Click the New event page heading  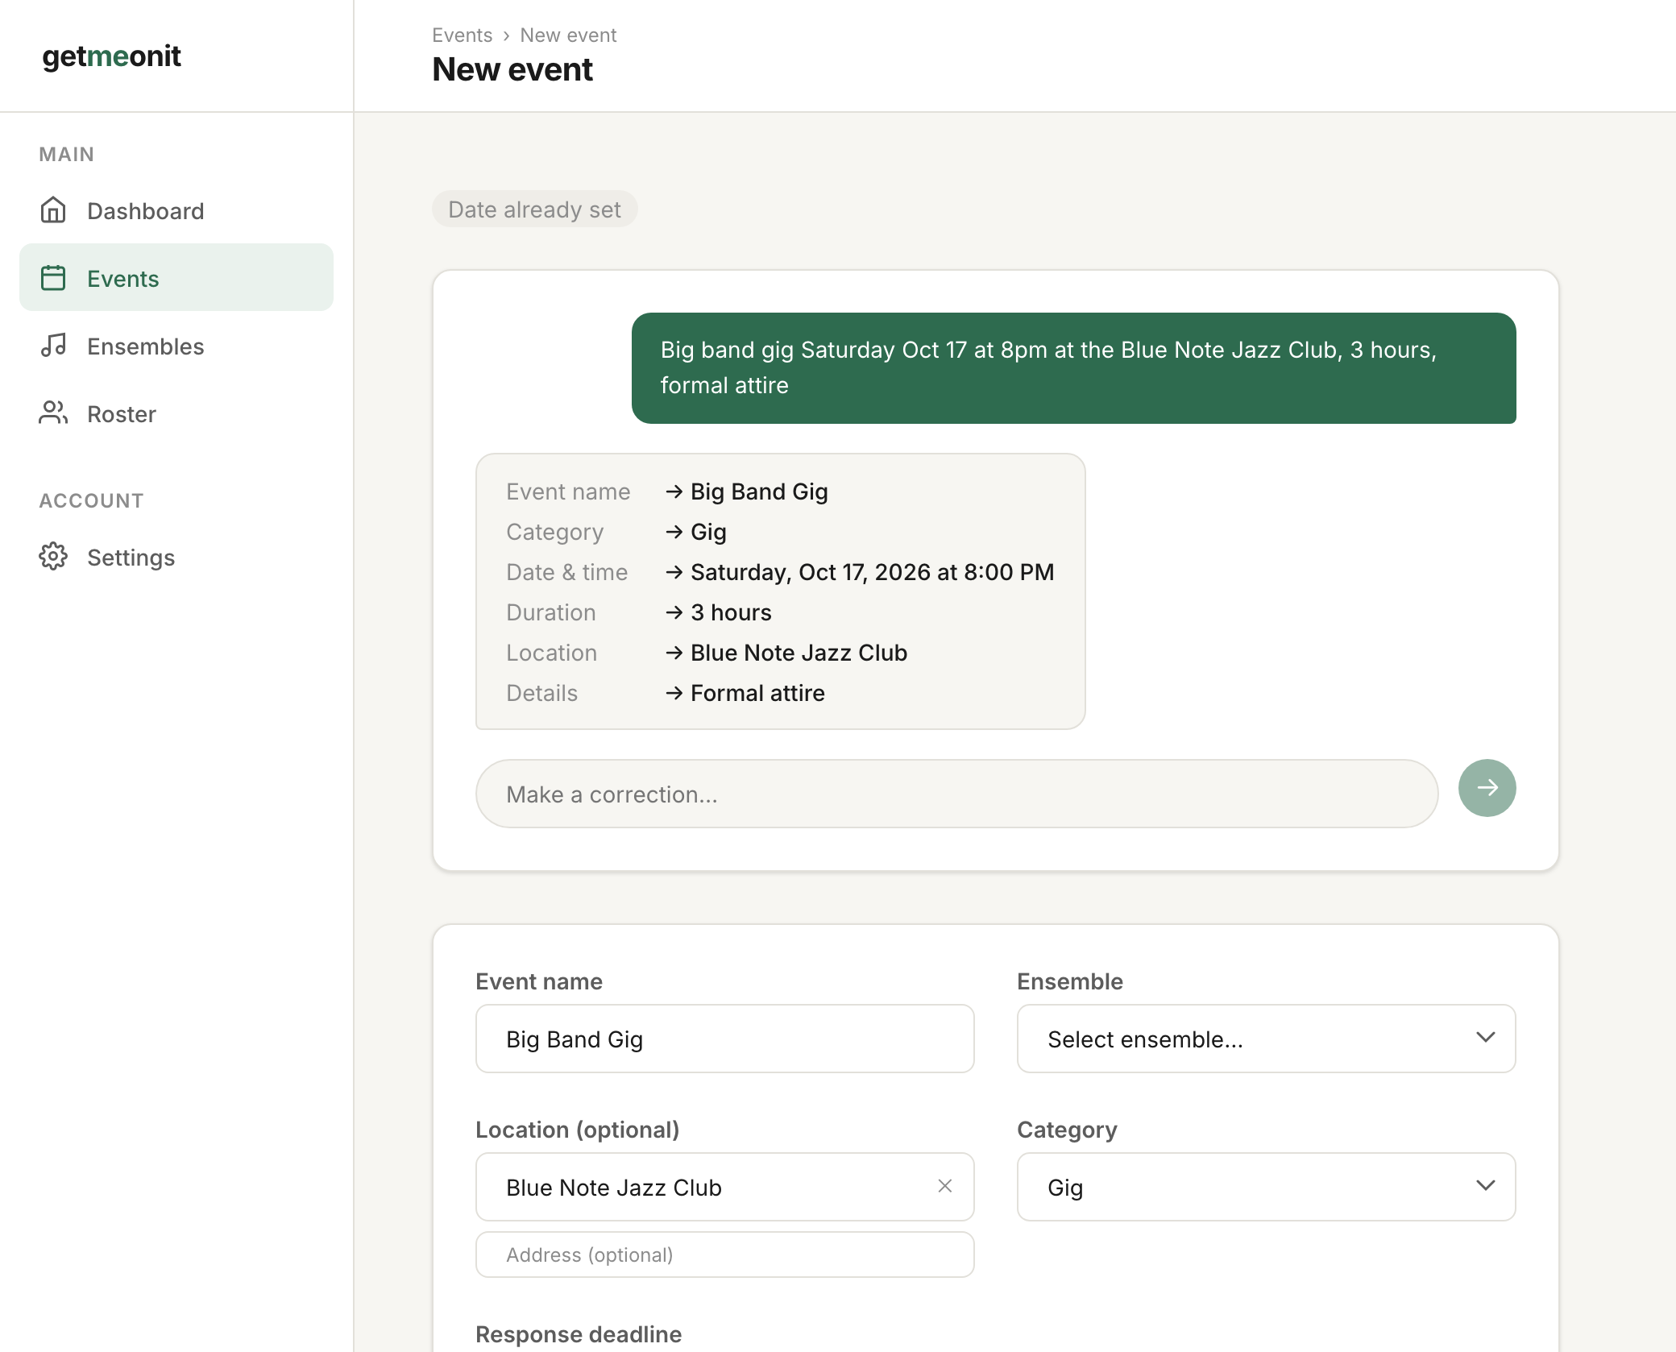pyautogui.click(x=512, y=70)
